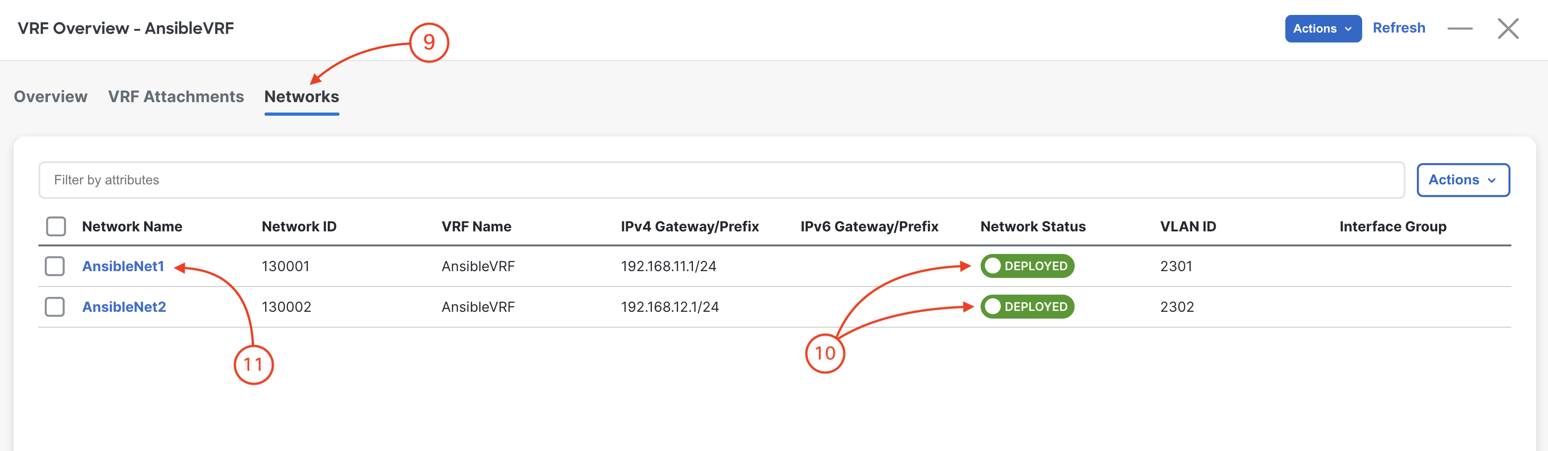Viewport: 1548px width, 451px height.
Task: Open the AnsibleNet1 network link
Action: [x=123, y=266]
